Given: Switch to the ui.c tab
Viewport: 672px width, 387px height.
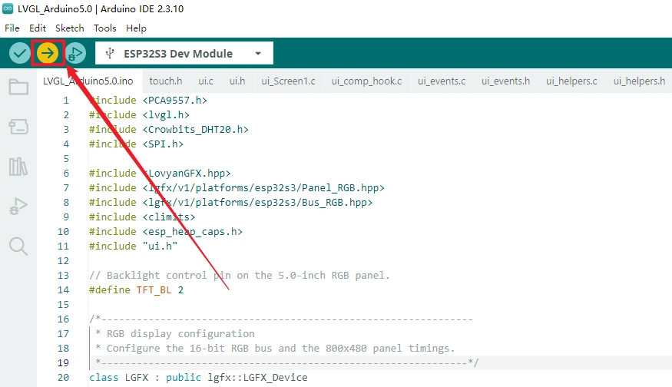Looking at the screenshot, I should tap(206, 81).
